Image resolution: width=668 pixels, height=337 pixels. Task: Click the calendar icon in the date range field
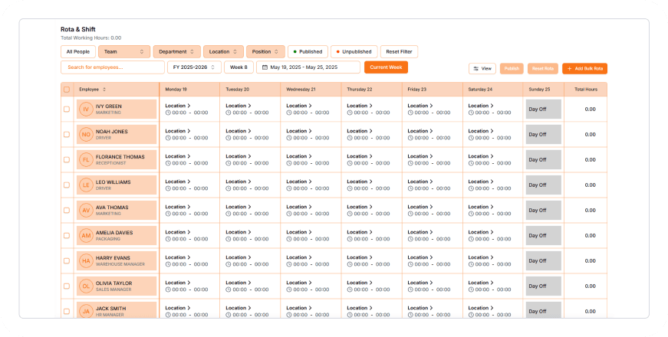tap(265, 67)
